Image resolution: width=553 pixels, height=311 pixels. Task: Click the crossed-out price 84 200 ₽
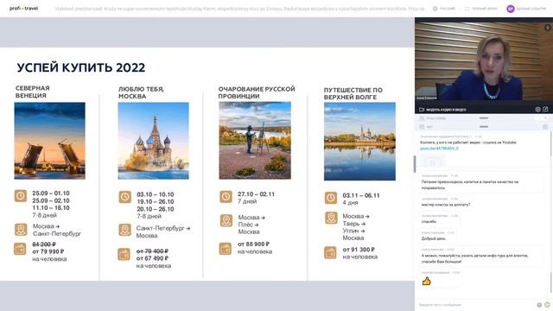click(x=44, y=244)
